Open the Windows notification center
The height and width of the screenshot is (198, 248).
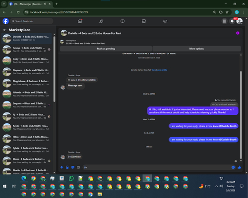click(x=242, y=186)
